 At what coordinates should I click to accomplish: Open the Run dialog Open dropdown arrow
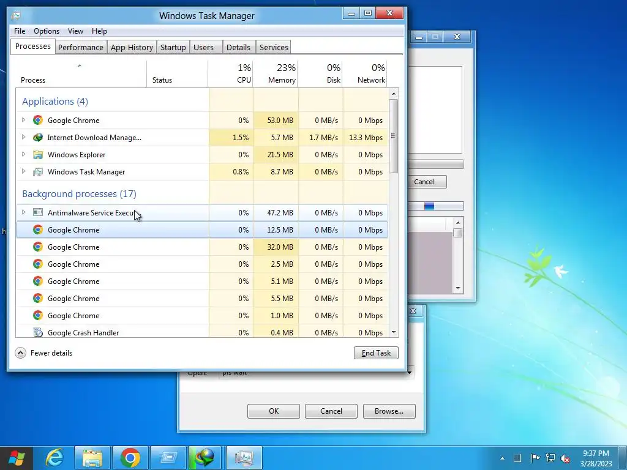[410, 373]
